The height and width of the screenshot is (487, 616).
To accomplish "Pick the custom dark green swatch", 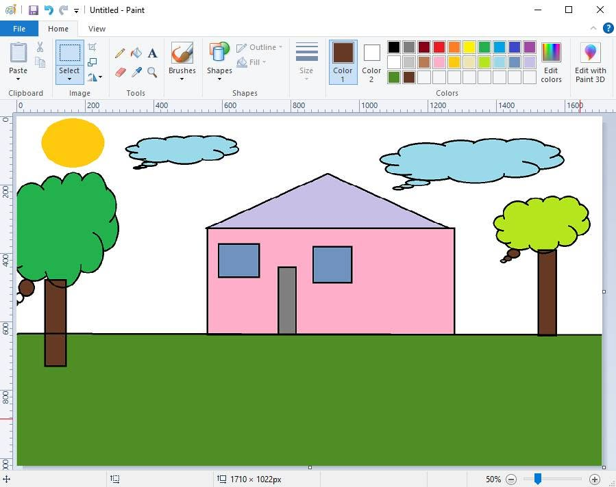I will click(x=393, y=77).
